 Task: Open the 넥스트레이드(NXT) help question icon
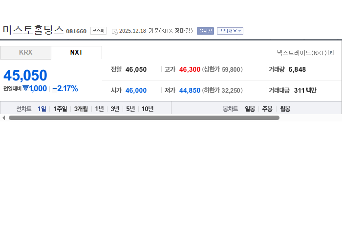pyautogui.click(x=331, y=53)
